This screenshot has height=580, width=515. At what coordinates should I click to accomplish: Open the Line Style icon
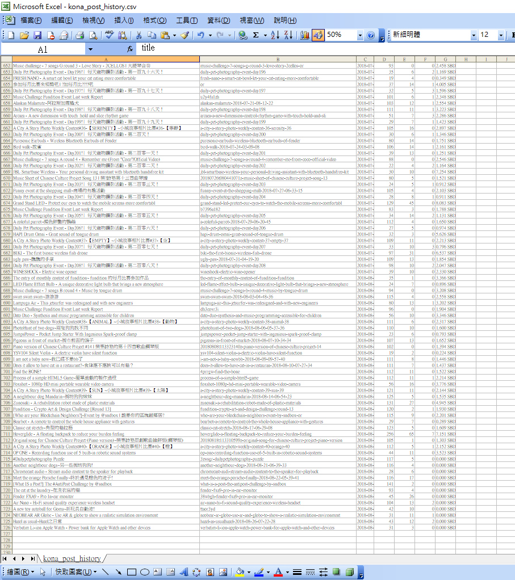click(297, 572)
